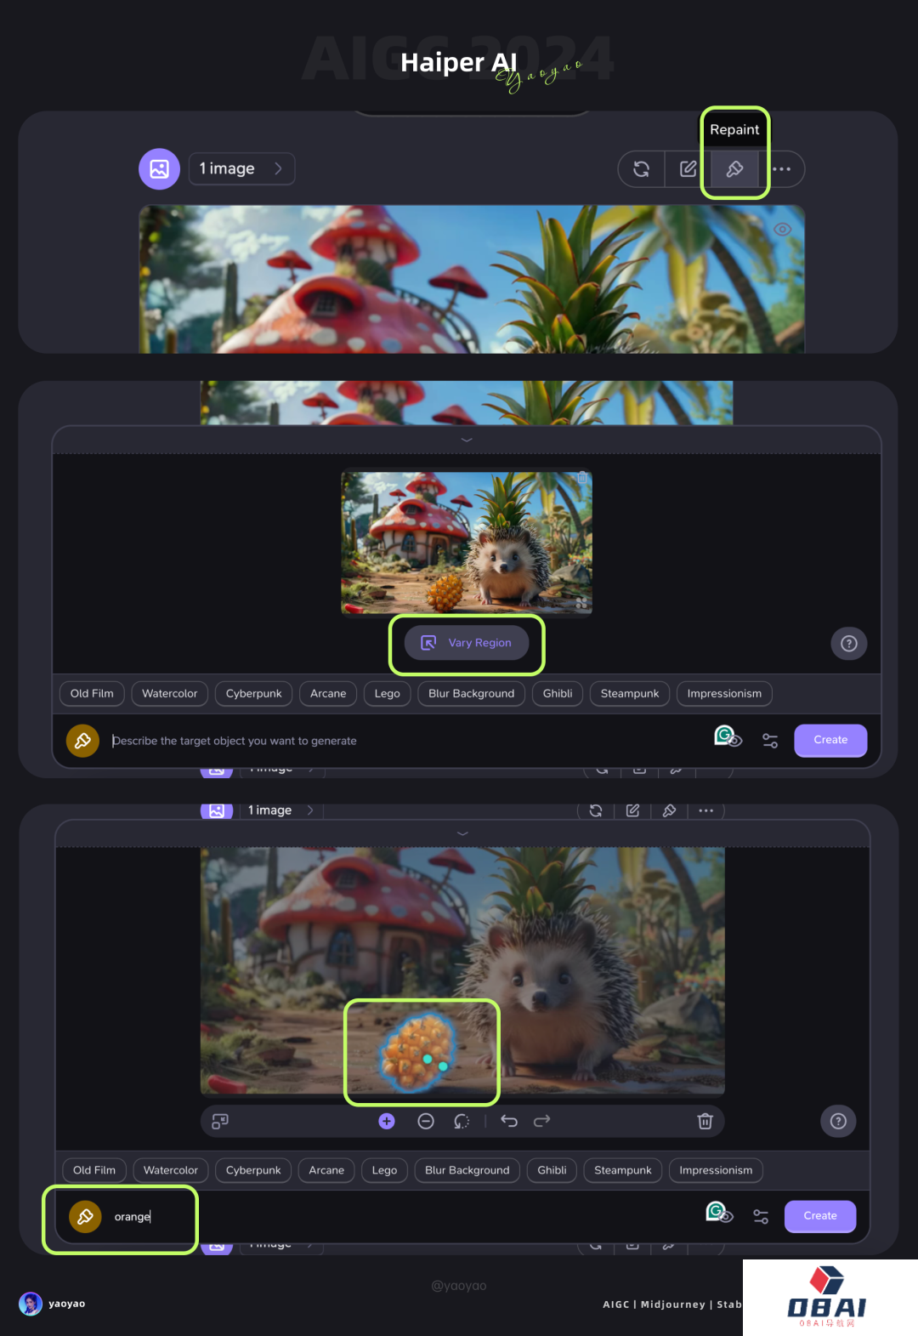The width and height of the screenshot is (918, 1336).
Task: Pick the Ghibli style in Vary Region panel
Action: tap(558, 694)
